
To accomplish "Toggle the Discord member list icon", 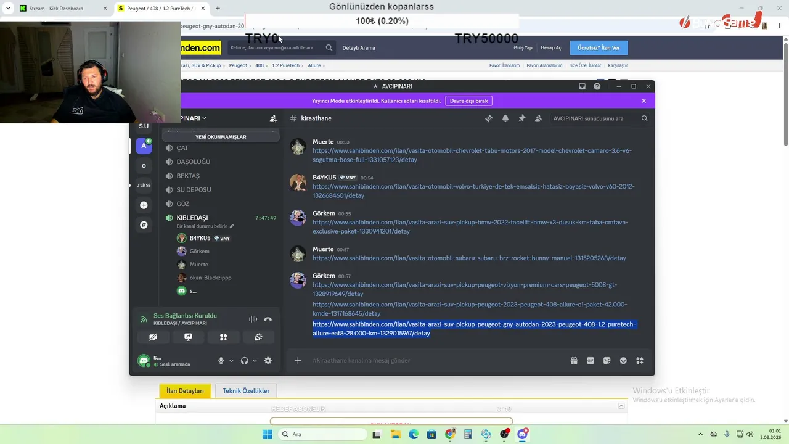I will coord(538,118).
